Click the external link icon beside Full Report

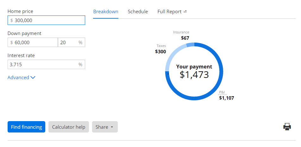tap(185, 12)
